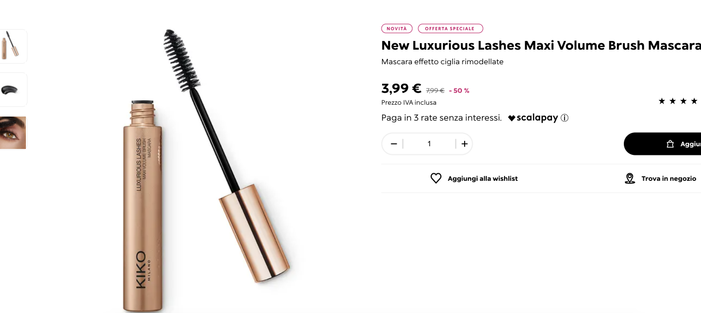701x313 pixels.
Task: Click the Aggiungi alla wishlist link
Action: [x=482, y=178]
